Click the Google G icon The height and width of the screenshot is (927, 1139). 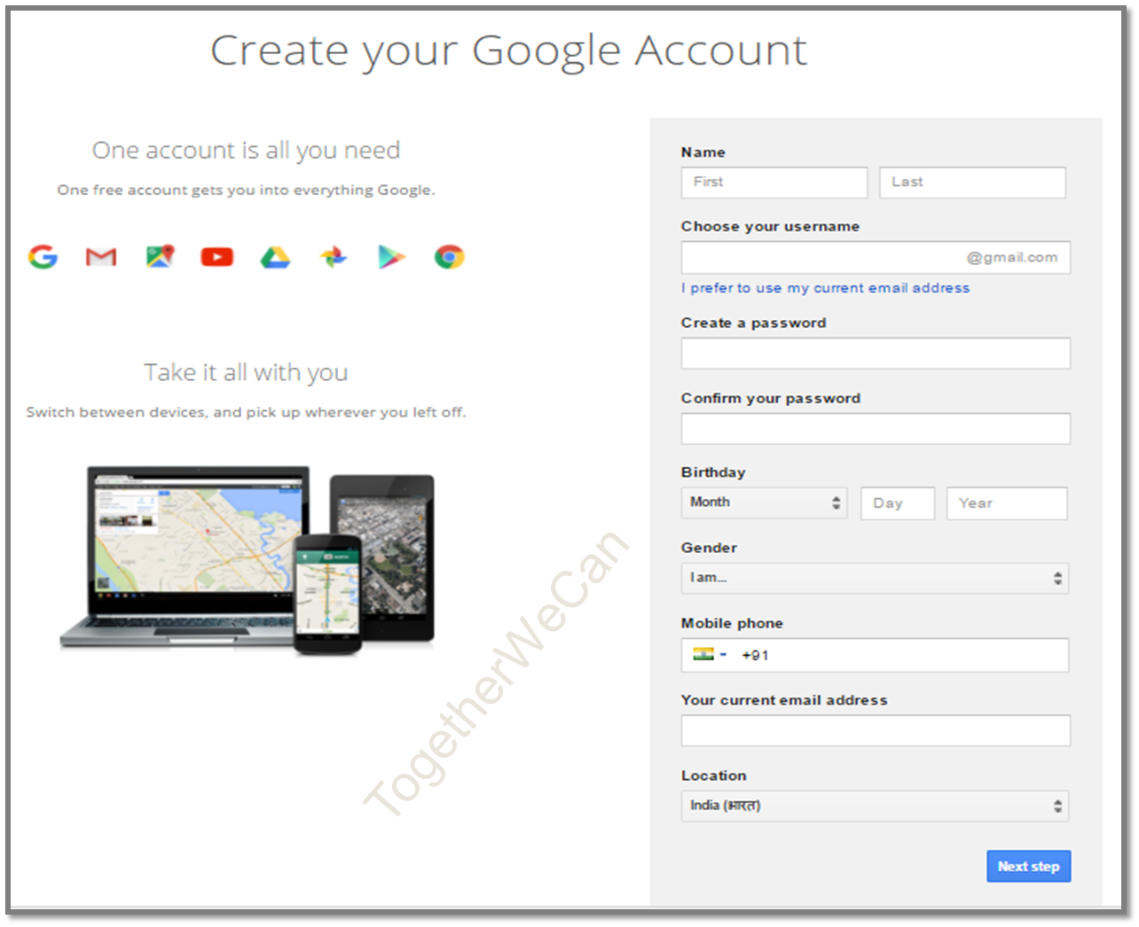click(x=43, y=257)
